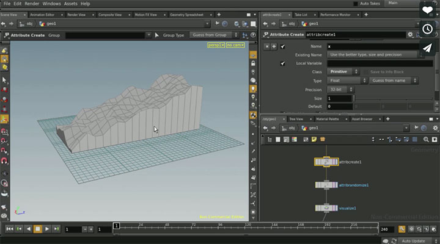
Task: Open the Help menu
Action: 86,4
